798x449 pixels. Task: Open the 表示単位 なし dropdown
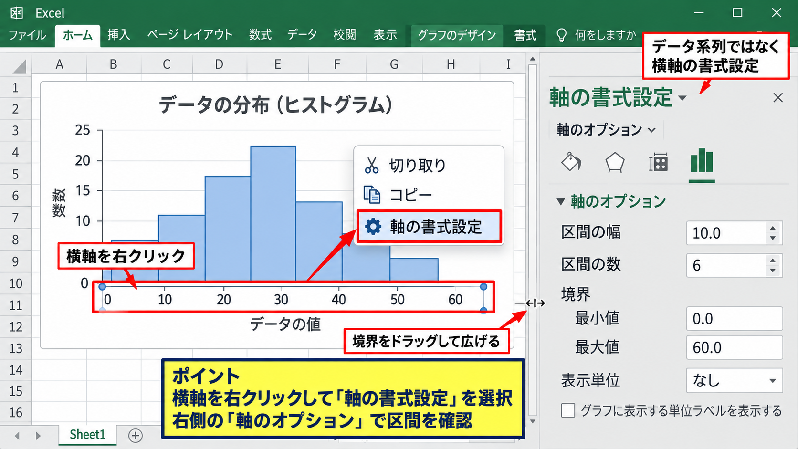[735, 380]
